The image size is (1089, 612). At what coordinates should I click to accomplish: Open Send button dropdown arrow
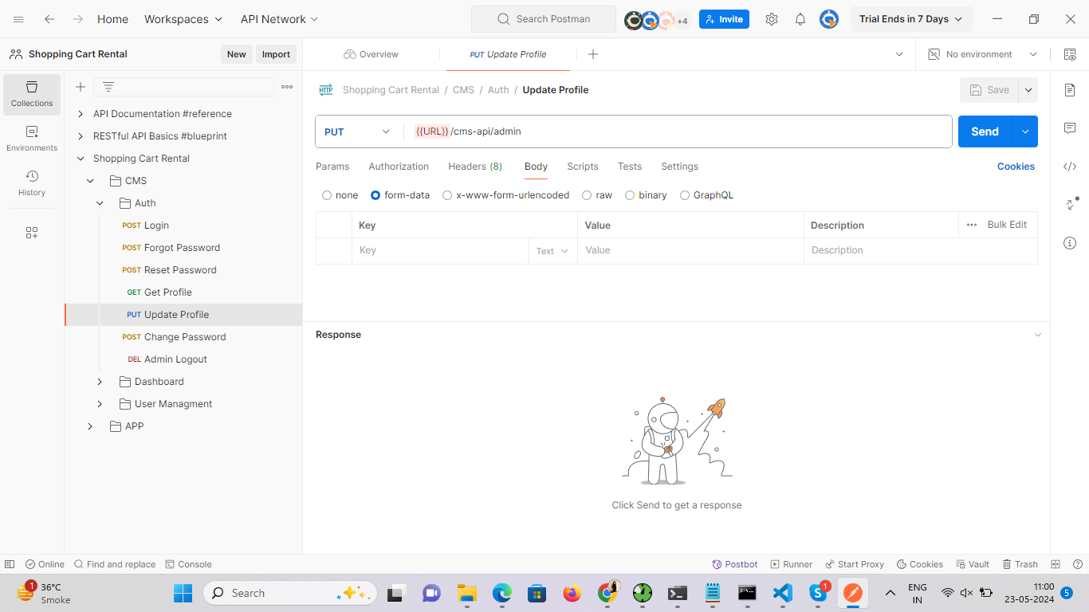(1025, 131)
